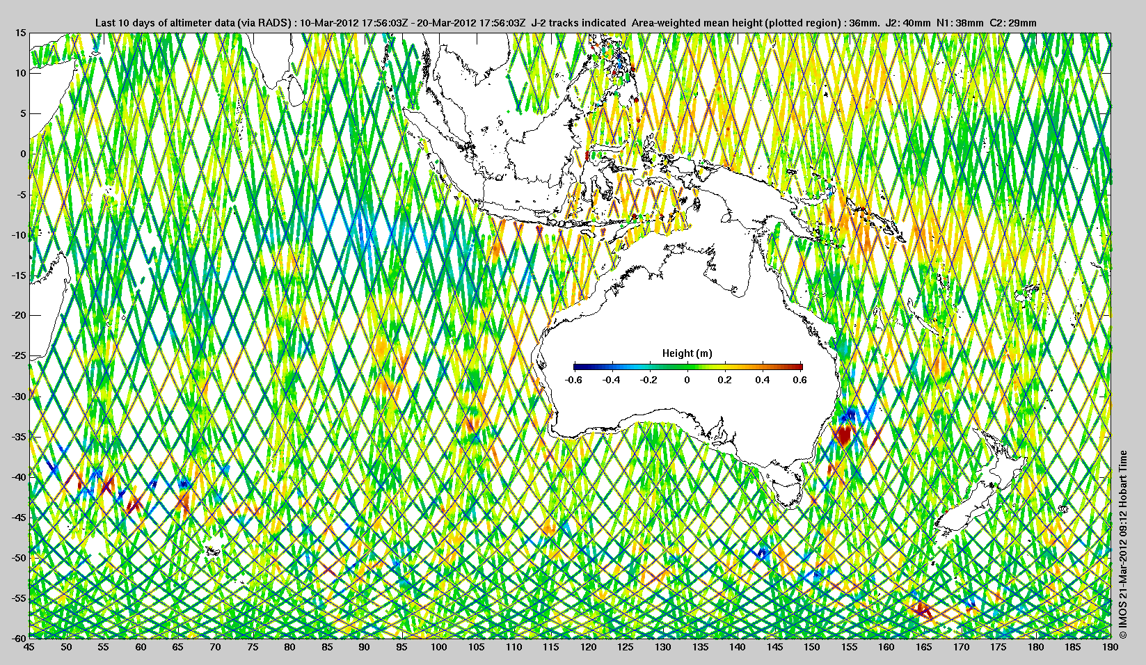Click the "15" latitude tick on the left axis

click(21, 33)
